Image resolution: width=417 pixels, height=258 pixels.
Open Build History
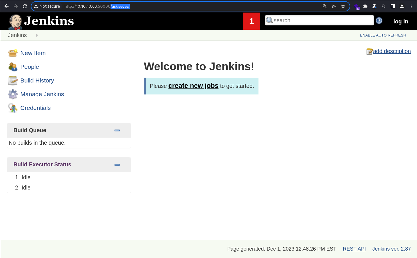tap(37, 80)
